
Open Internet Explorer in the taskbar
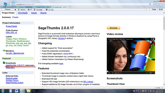coord(22,91)
